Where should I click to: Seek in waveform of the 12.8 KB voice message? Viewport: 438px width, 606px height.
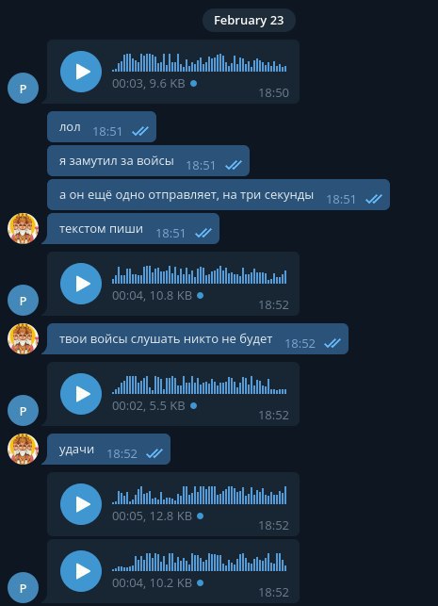(x=200, y=495)
